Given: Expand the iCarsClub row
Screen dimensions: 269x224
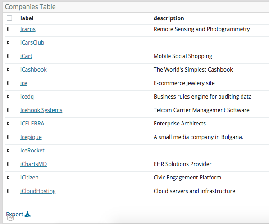Looking at the screenshot, I should [x=8, y=43].
